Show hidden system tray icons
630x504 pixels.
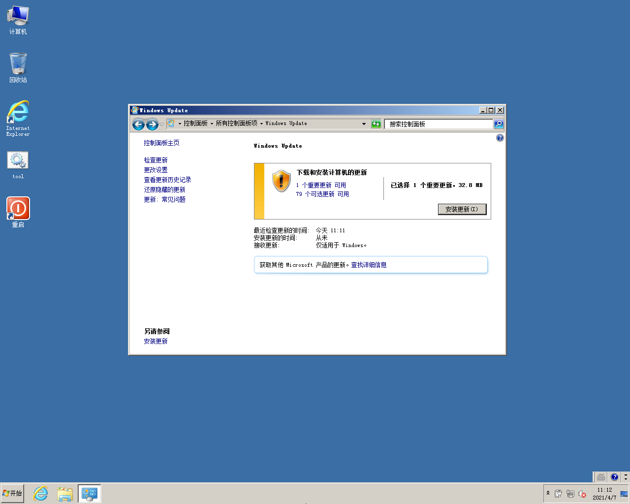548,493
